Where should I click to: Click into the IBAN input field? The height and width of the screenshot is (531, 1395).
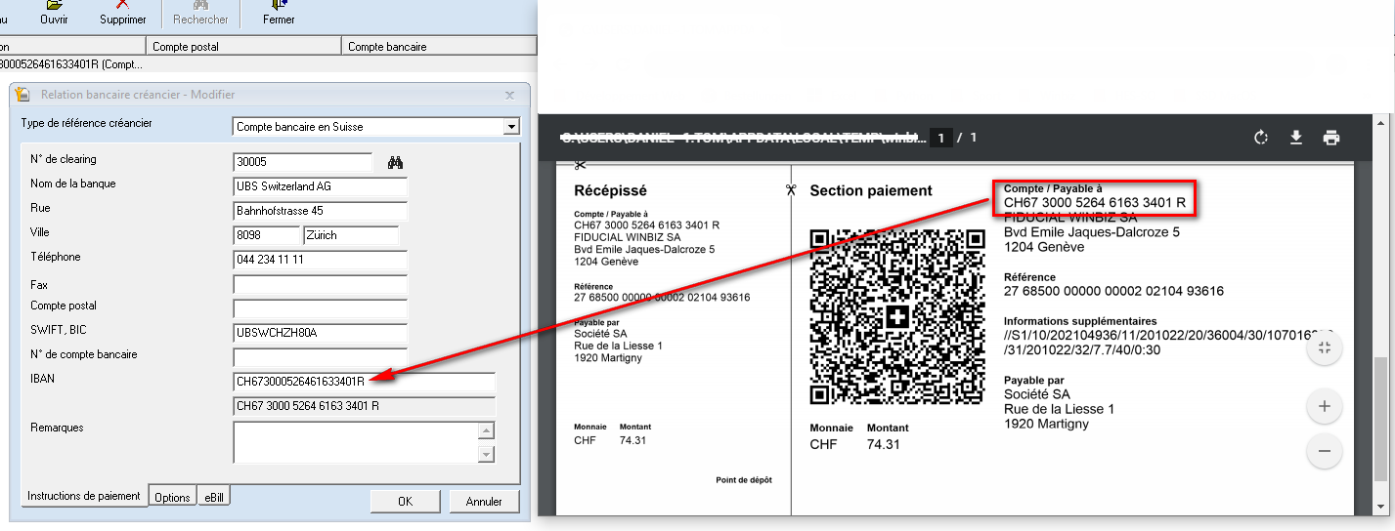point(364,382)
